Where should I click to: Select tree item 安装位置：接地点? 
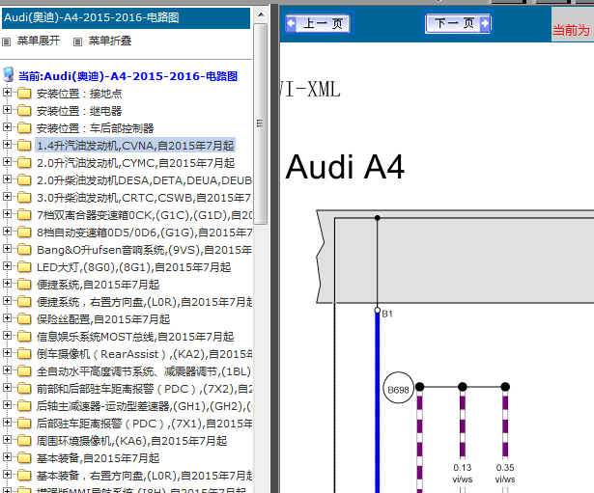tap(79, 94)
